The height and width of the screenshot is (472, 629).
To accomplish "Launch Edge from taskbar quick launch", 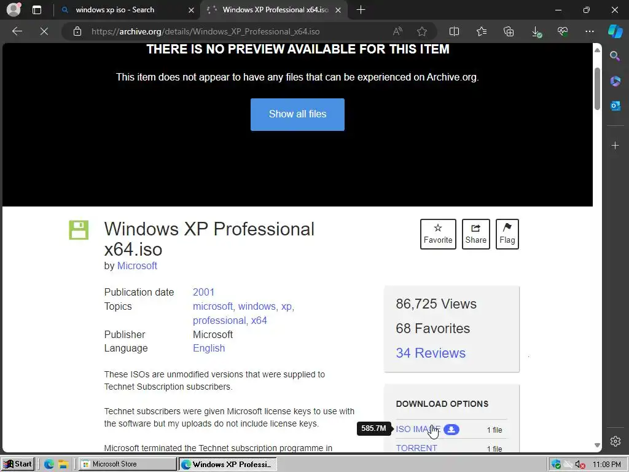I will (x=49, y=465).
